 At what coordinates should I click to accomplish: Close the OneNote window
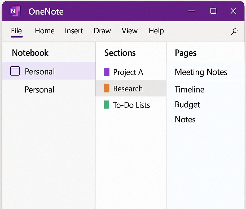pyautogui.click(x=233, y=11)
